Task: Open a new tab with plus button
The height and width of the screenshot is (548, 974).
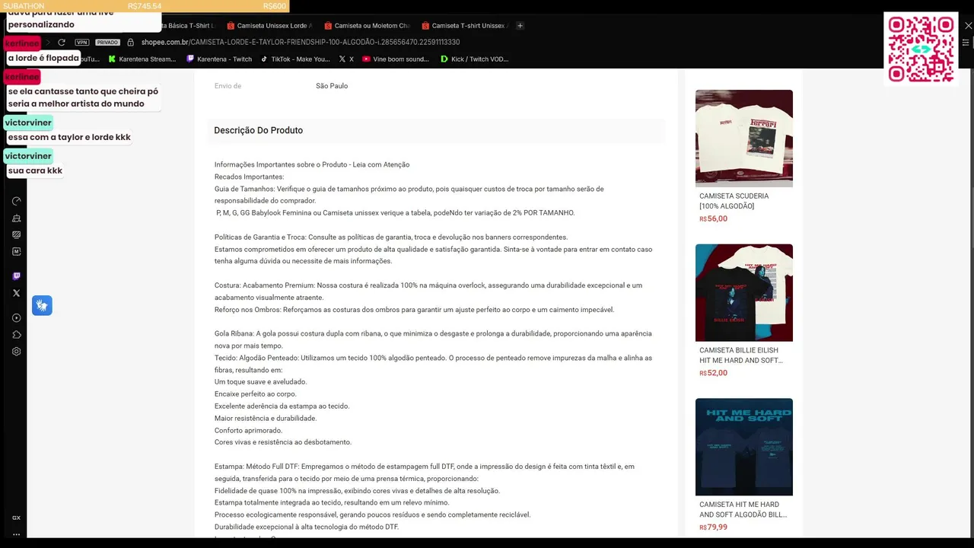Action: (x=520, y=26)
